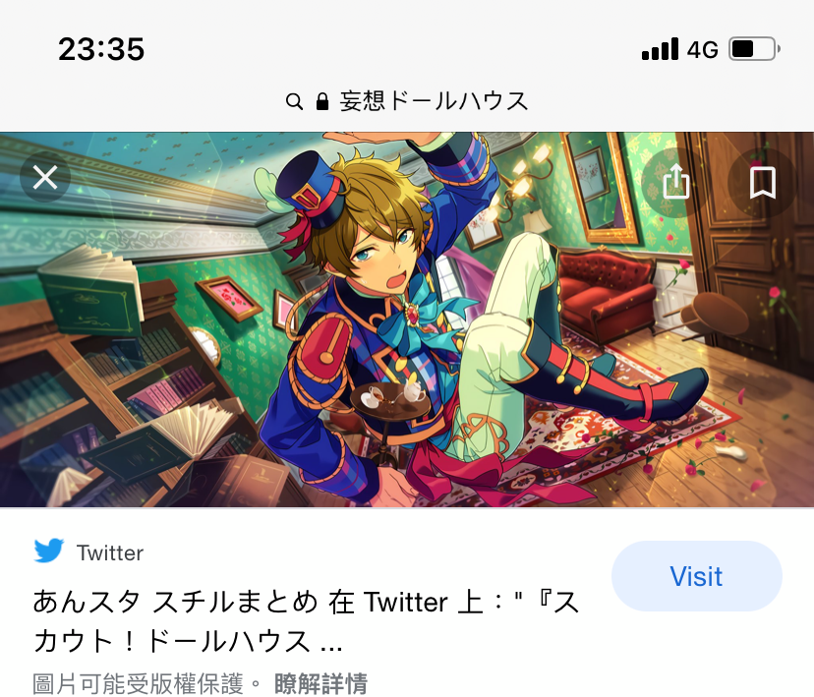Select the 妄想ドールハウス search field

tap(407, 100)
